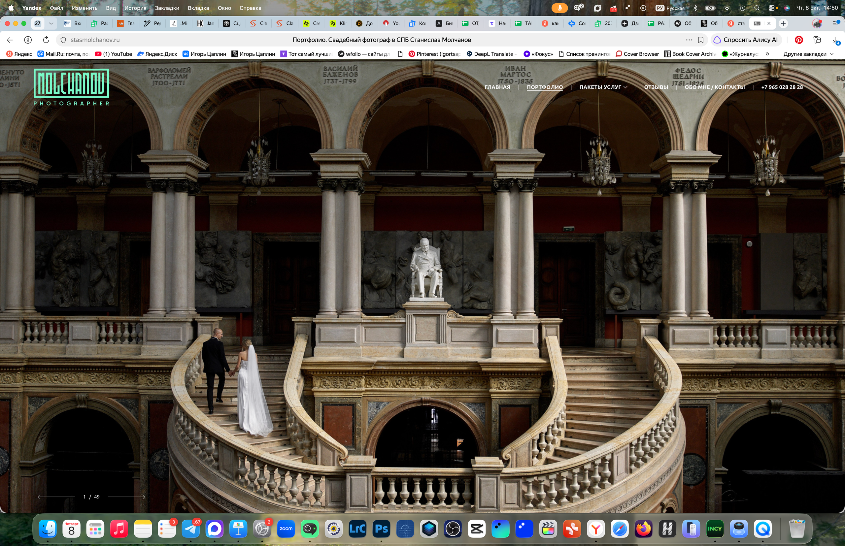Open the Wi-Fi status menu
This screenshot has height=546, width=845.
727,8
